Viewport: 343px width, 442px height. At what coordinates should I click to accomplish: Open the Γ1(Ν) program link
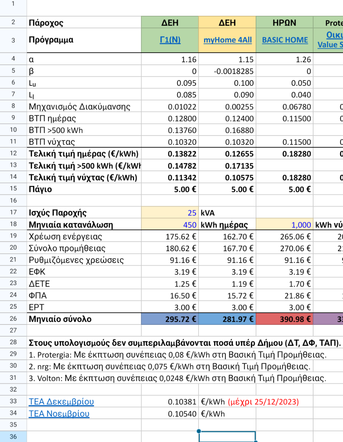click(x=170, y=40)
